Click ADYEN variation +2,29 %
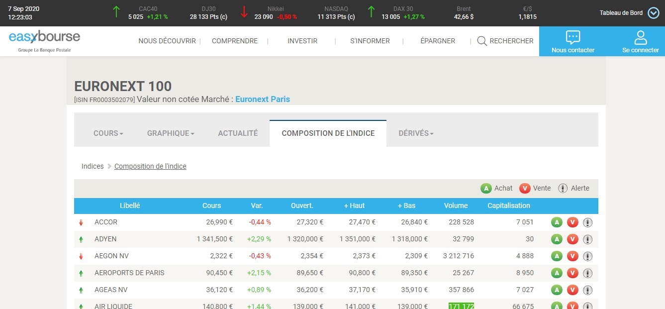 pos(259,239)
